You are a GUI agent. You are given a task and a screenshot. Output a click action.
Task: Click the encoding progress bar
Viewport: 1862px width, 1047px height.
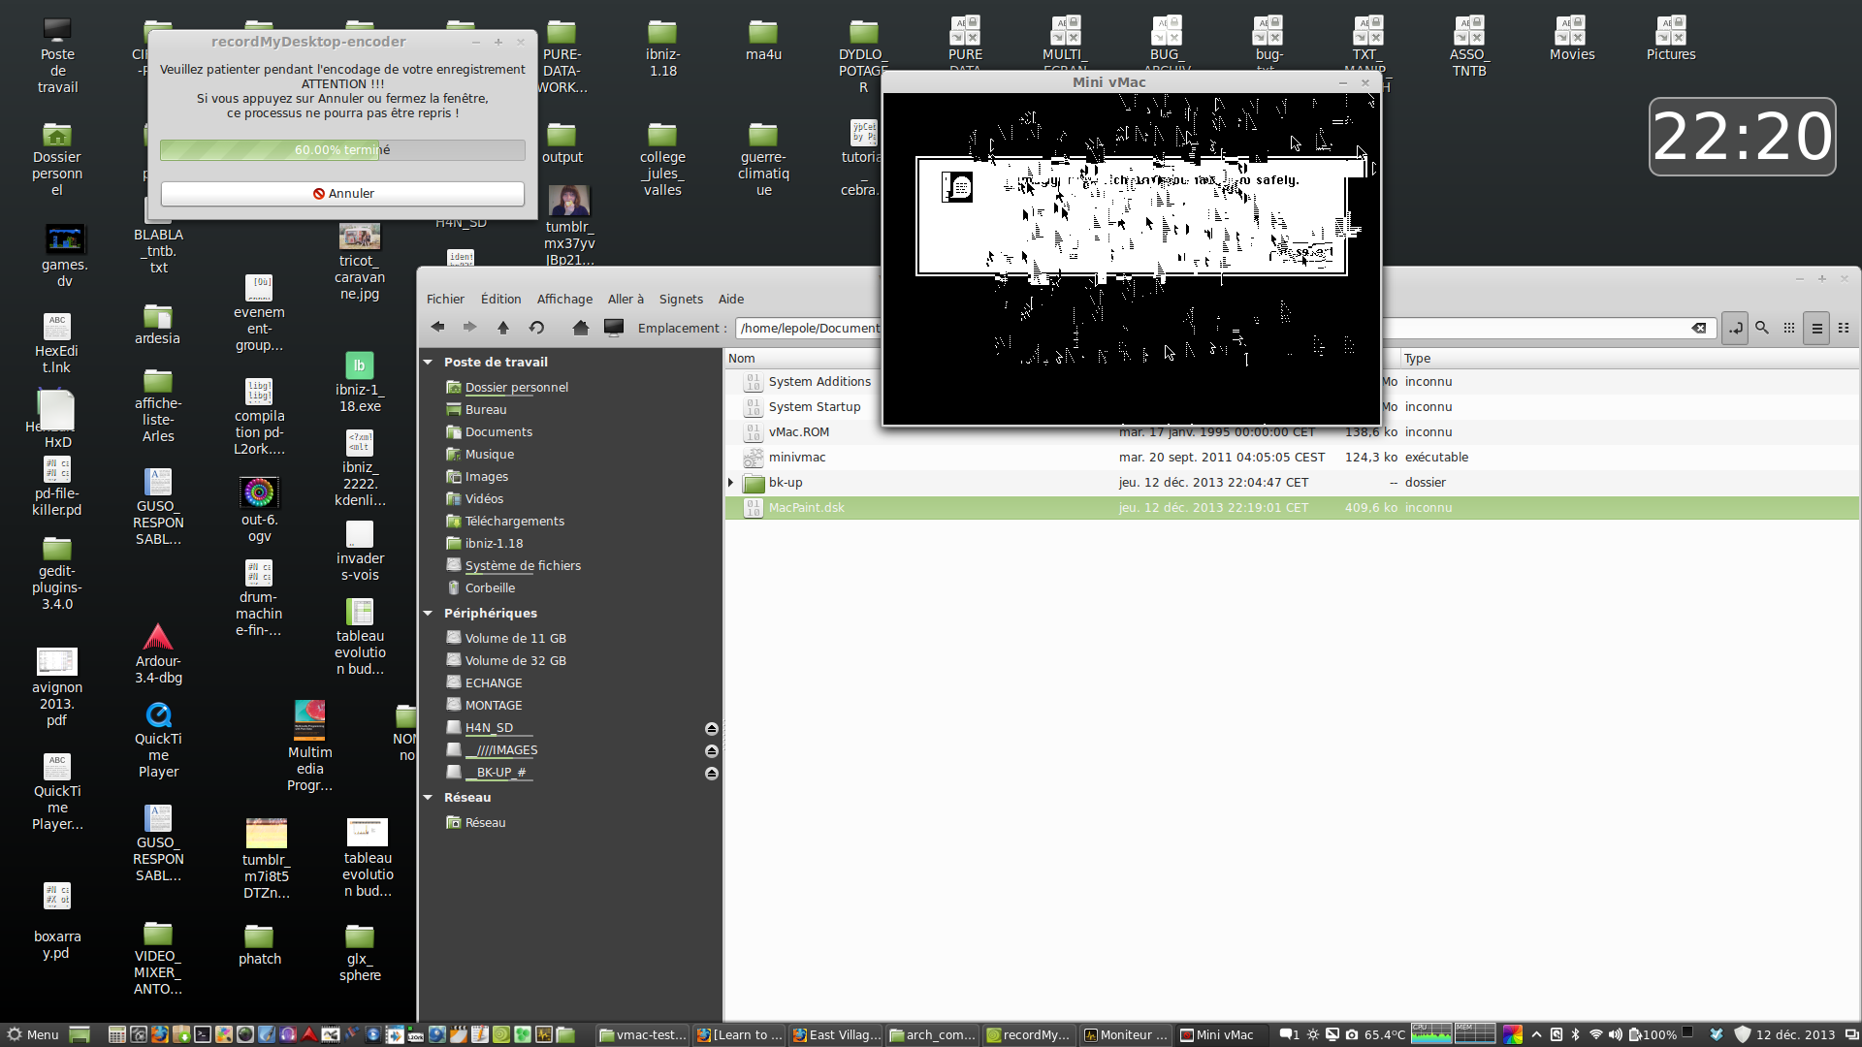tap(342, 150)
